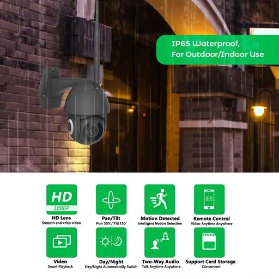Click the "HD Lens" label
Screen dimensions: 279x279
click(x=62, y=218)
